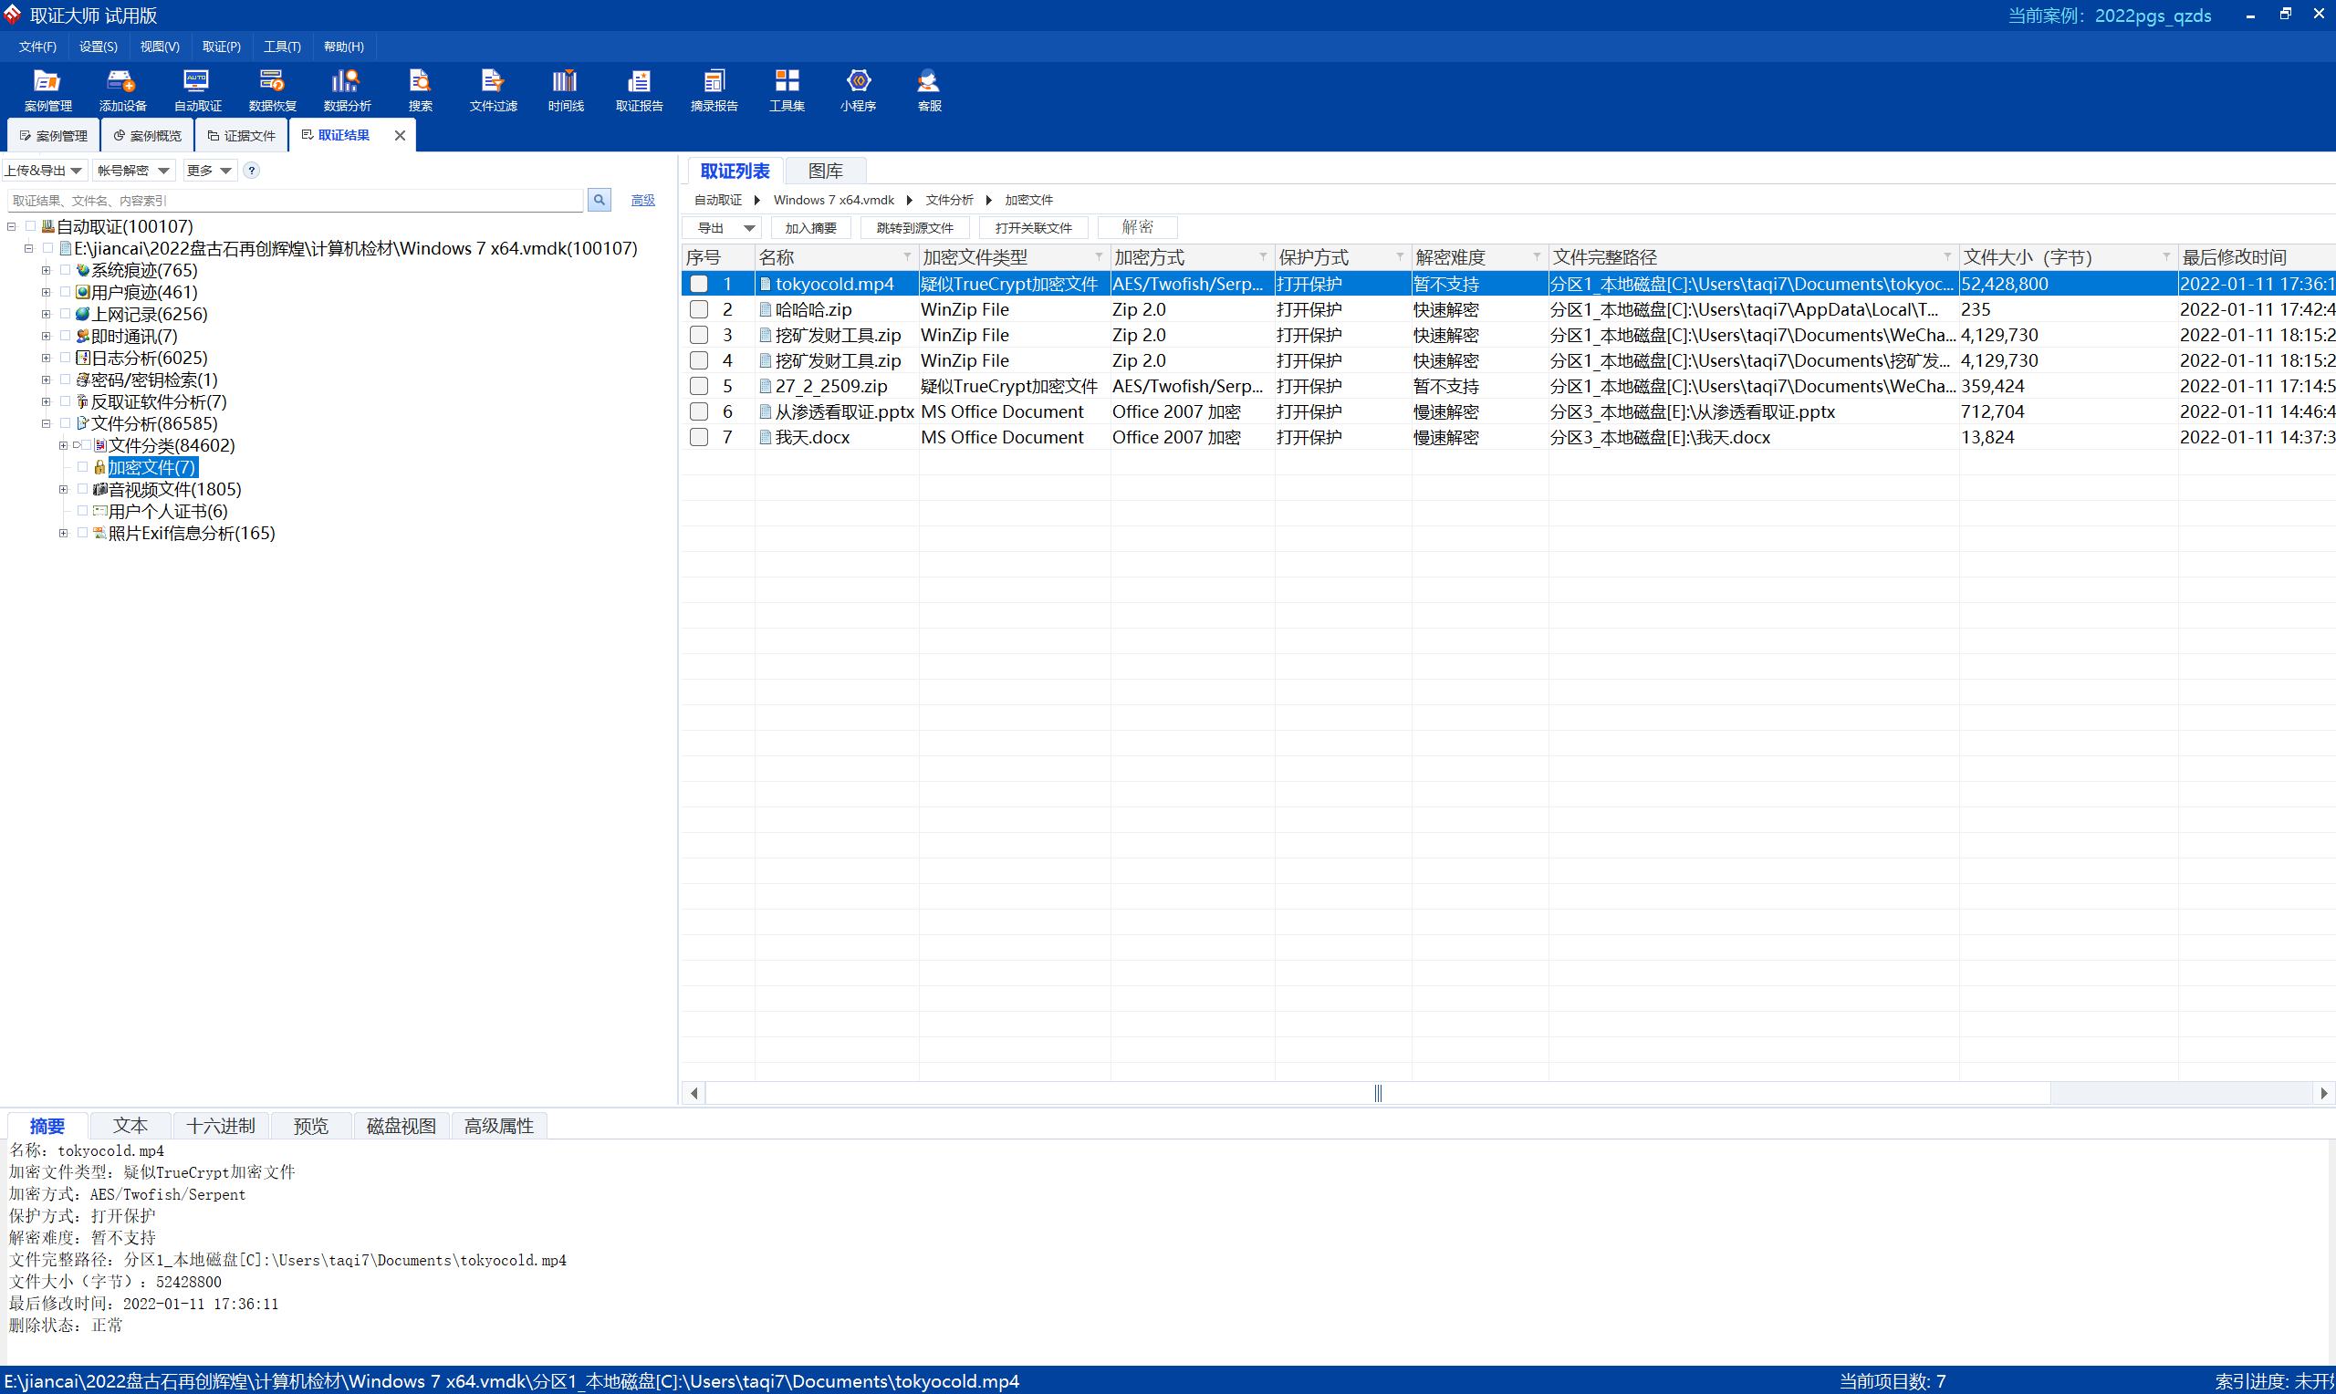Viewport: 2336px width, 1394px height.
Task: Open the 工具集 toolbar icon
Action: click(x=787, y=90)
